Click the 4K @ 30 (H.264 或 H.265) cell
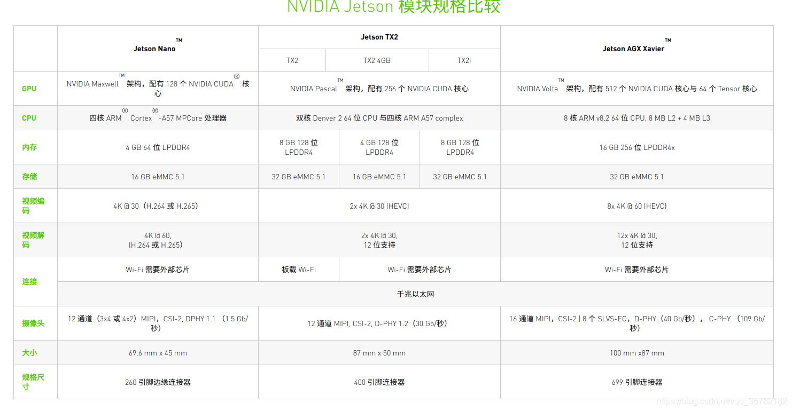The width and height of the screenshot is (792, 411). point(158,206)
